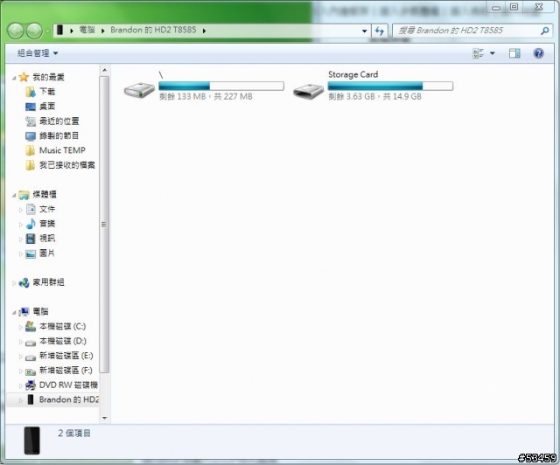Open 新增磁碟區 (F:)
Image resolution: width=560 pixels, height=465 pixels.
pos(66,371)
